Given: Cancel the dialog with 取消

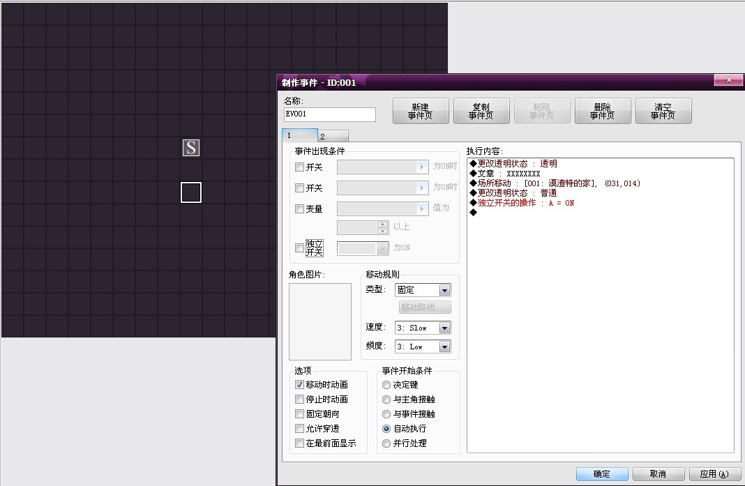Looking at the screenshot, I should 659,474.
